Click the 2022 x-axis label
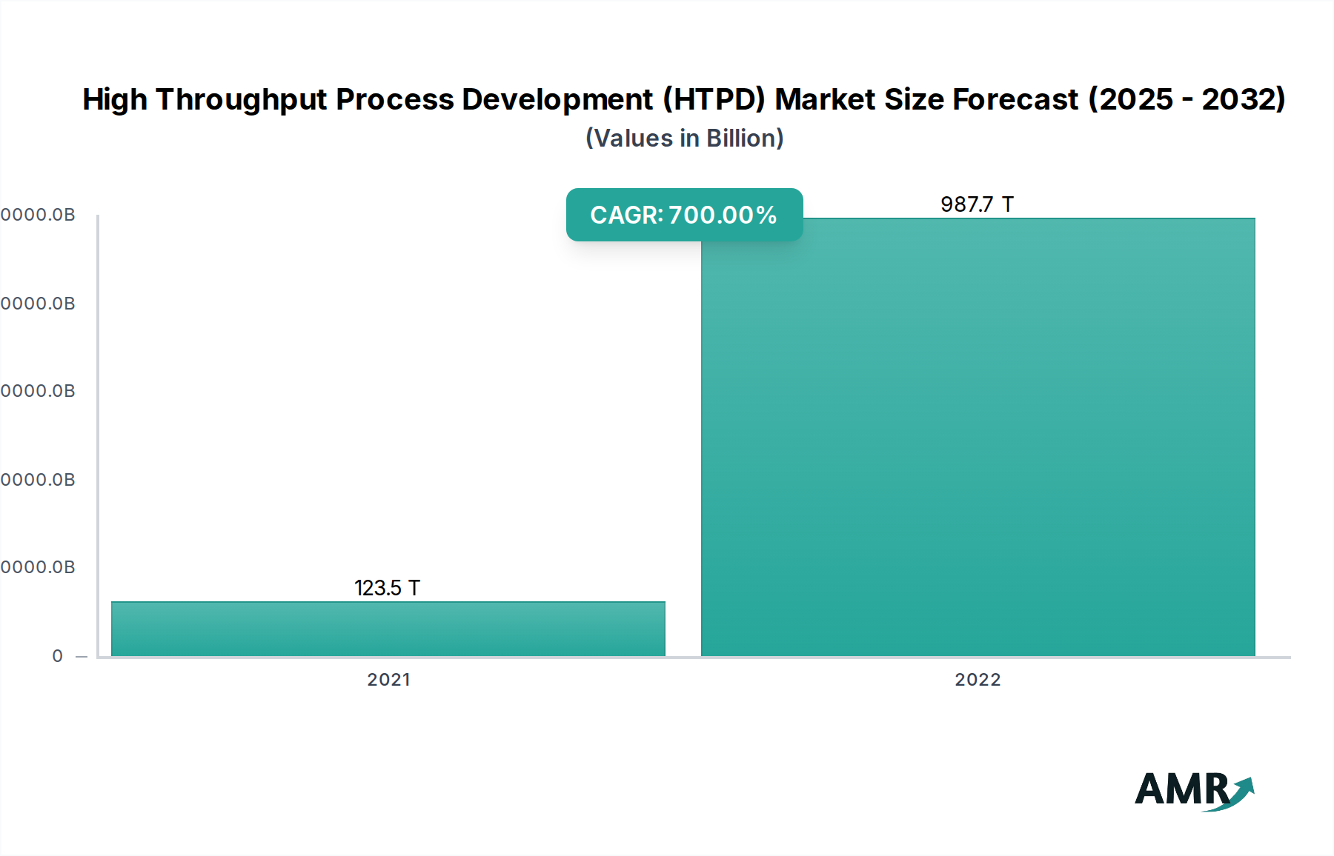This screenshot has width=1334, height=856. tap(978, 680)
